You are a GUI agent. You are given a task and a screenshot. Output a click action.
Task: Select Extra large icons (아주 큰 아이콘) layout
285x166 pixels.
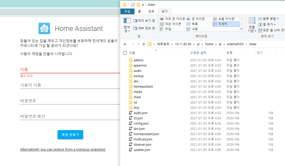click(172, 19)
